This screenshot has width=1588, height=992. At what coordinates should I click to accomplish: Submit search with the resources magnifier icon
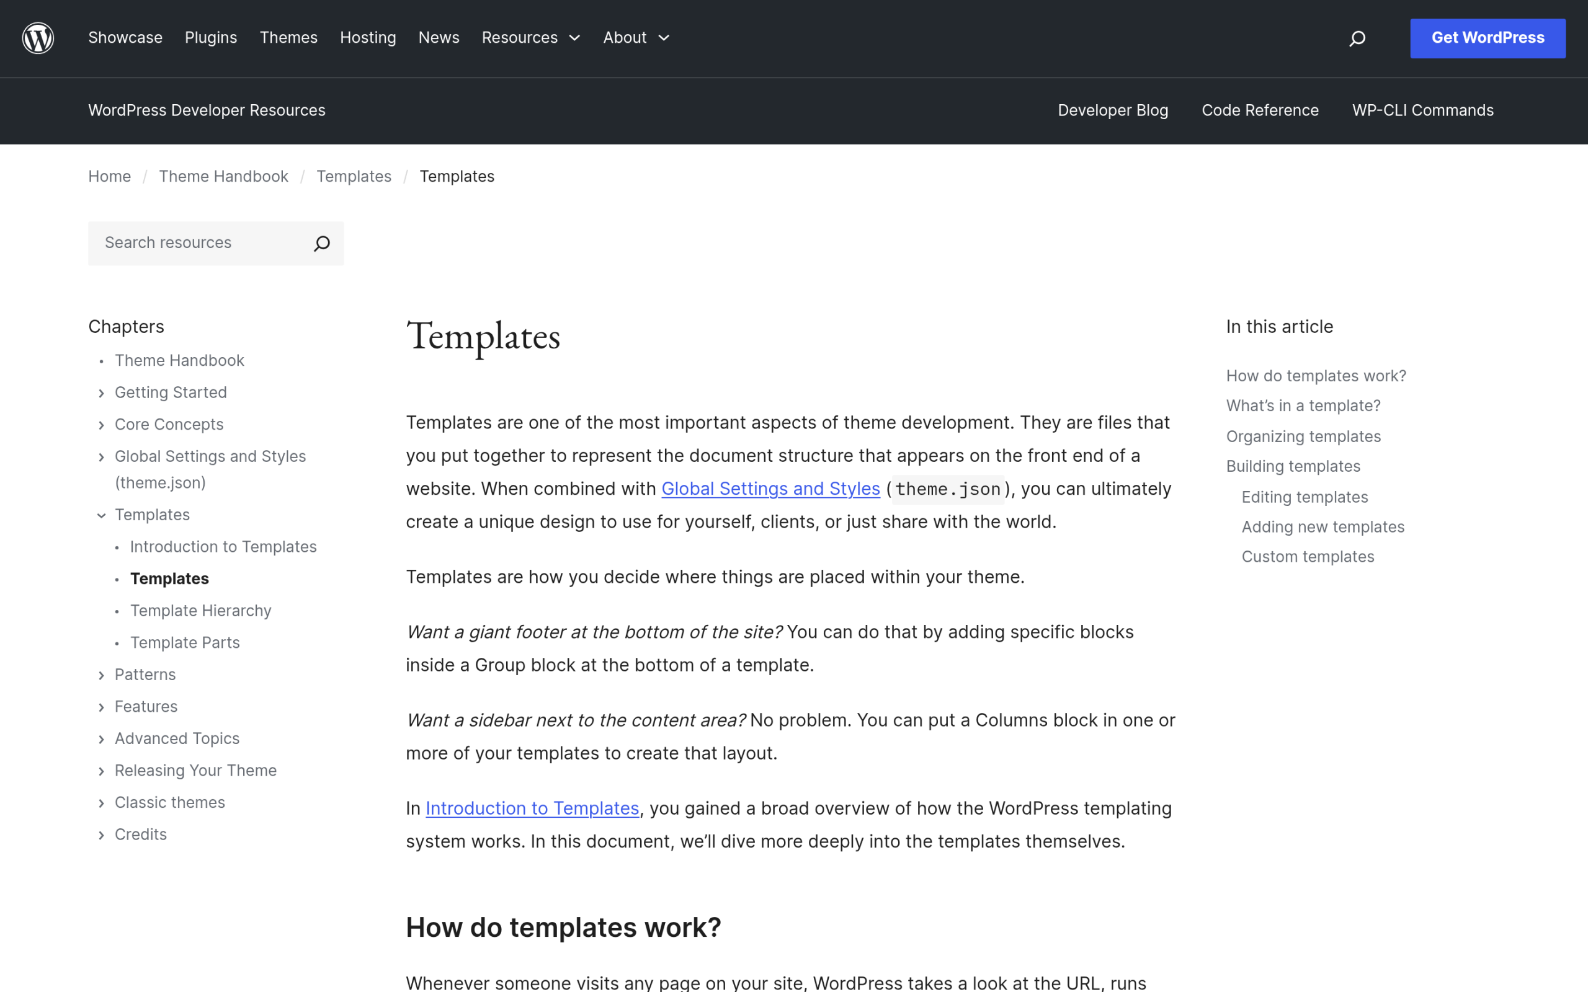(x=321, y=244)
